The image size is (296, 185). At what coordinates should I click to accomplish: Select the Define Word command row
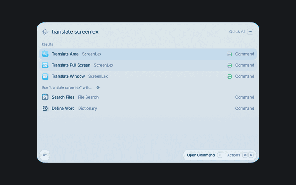[148, 108]
